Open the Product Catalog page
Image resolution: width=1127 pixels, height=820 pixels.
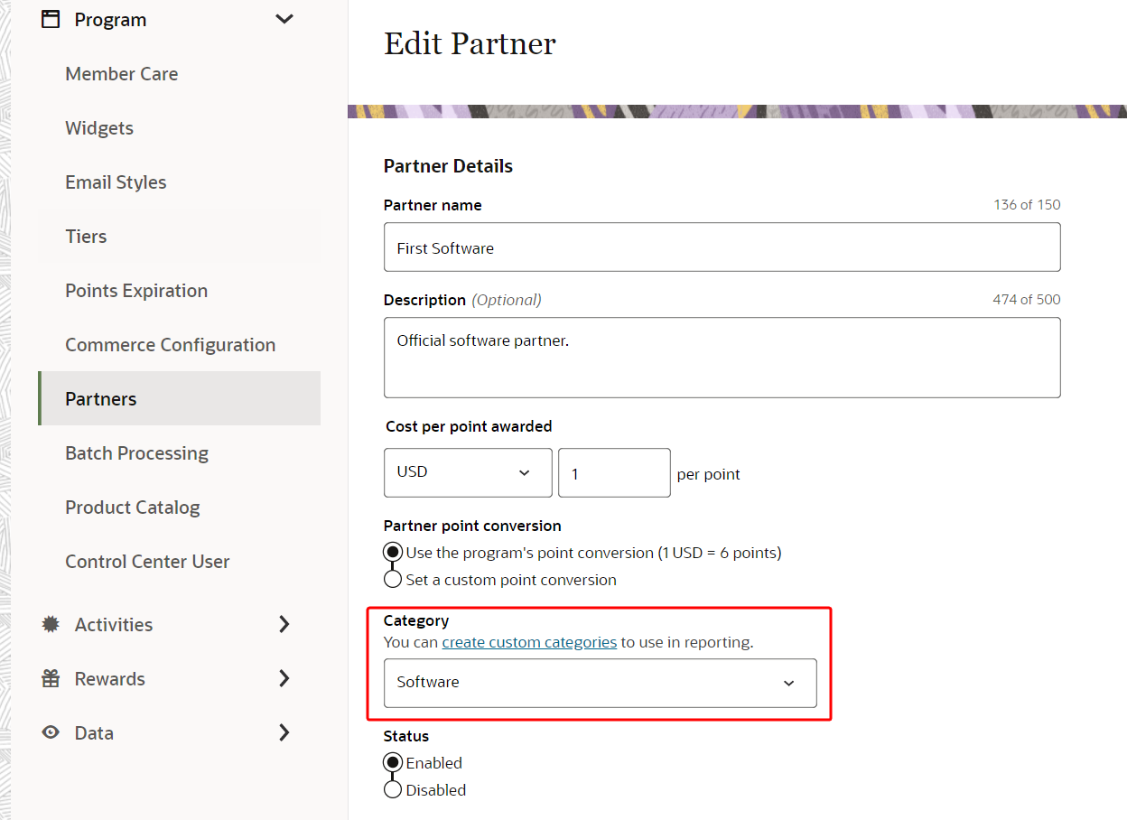coord(132,507)
